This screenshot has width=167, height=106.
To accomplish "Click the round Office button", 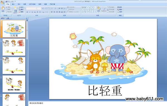I will (x=2, y=2).
